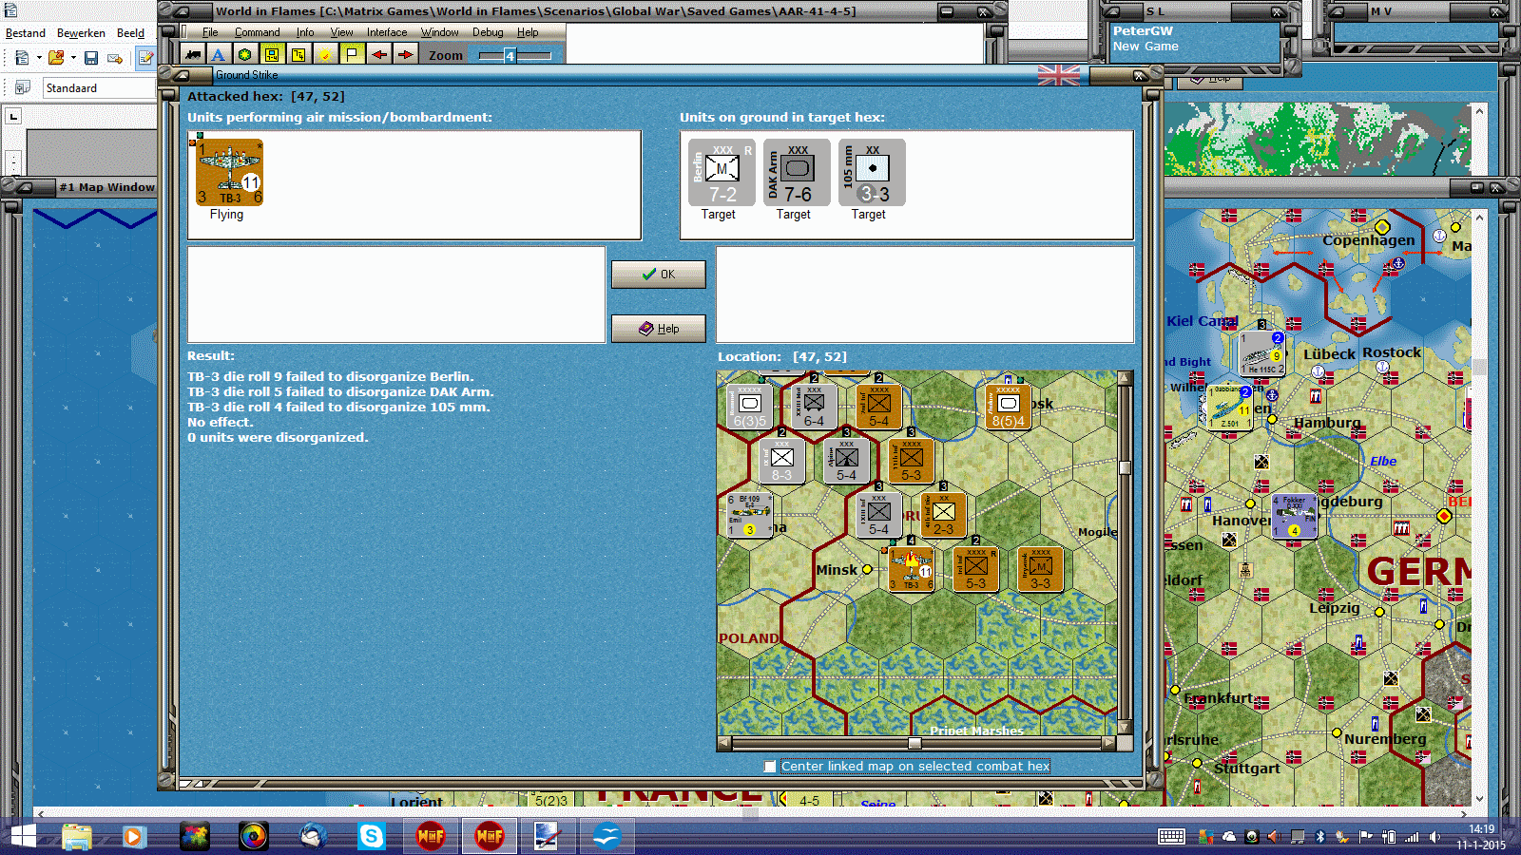Open the View menu
Viewport: 1521px width, 855px height.
[x=341, y=32]
